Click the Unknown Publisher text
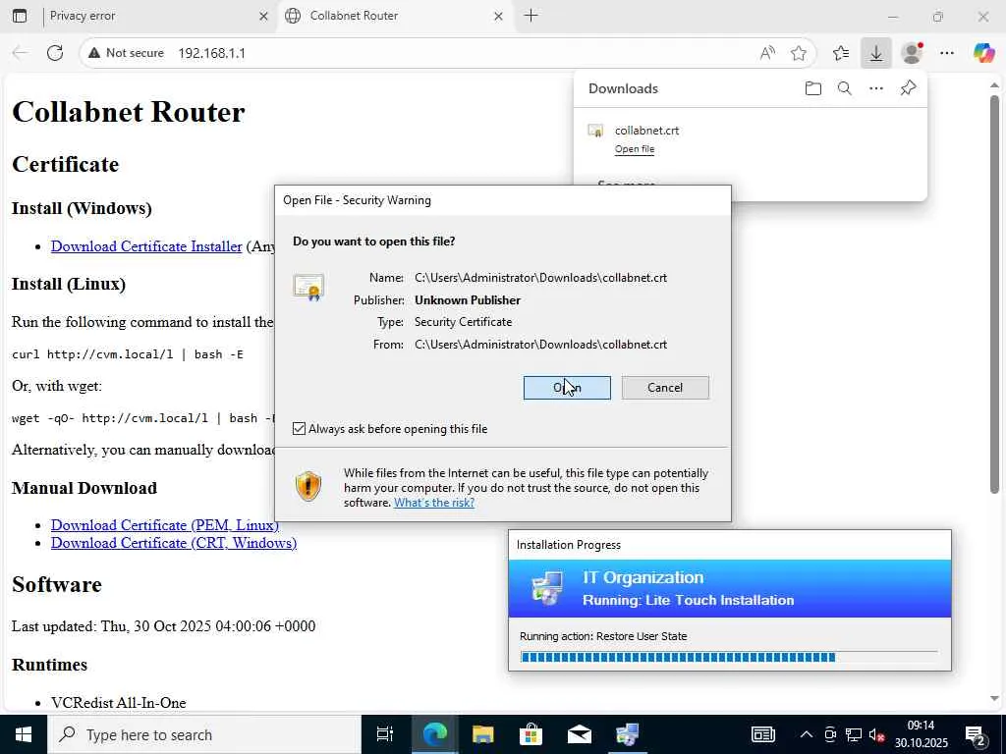Image resolution: width=1006 pixels, height=754 pixels. point(468,300)
